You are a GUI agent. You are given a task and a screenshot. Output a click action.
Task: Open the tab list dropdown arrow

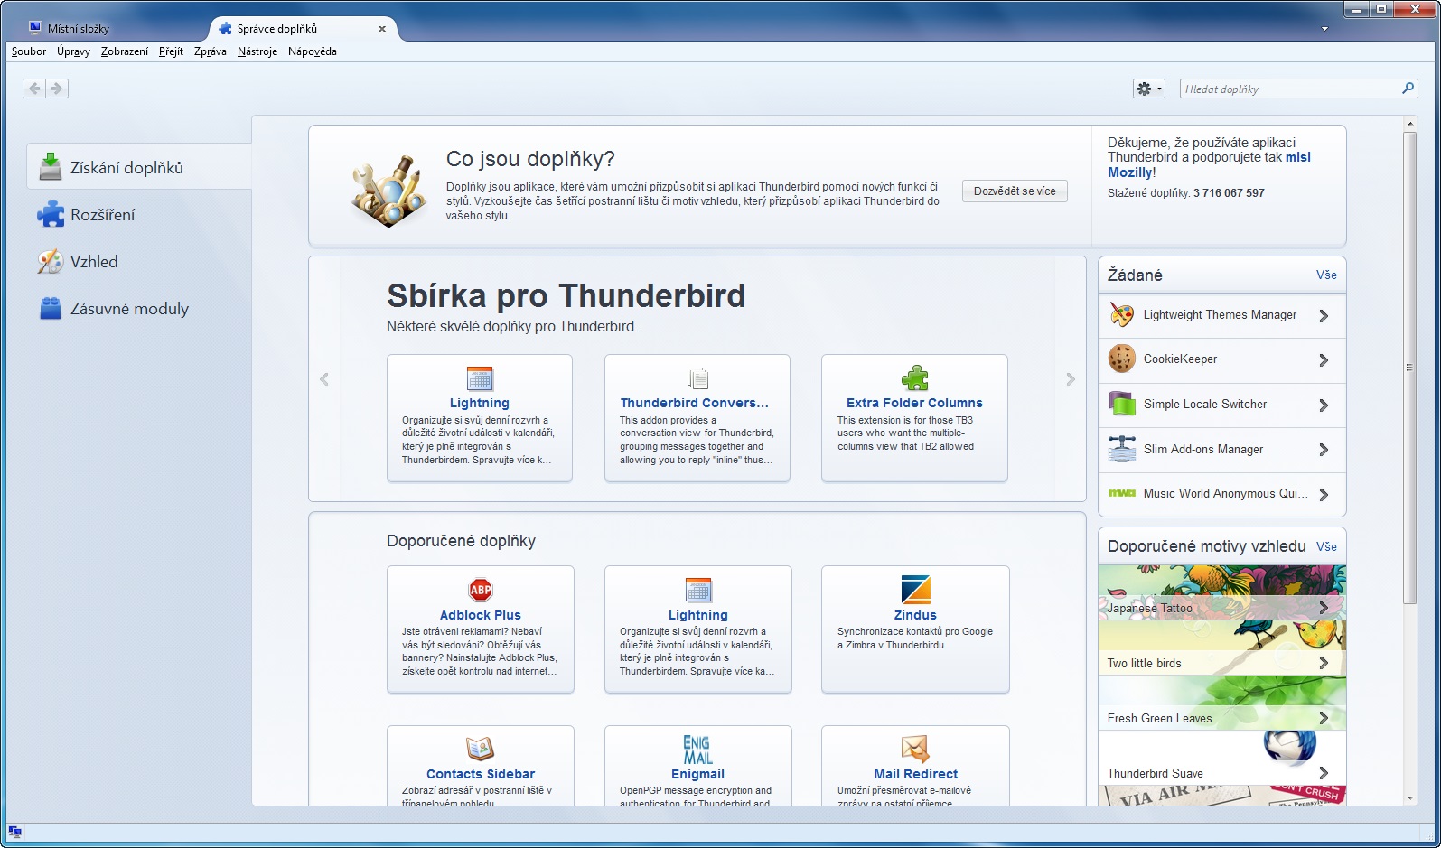(x=1324, y=29)
